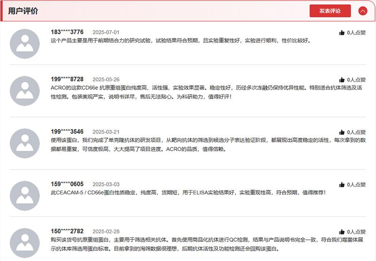Click username 159****0605
Image resolution: width=376 pixels, height=261 pixels.
(x=67, y=184)
